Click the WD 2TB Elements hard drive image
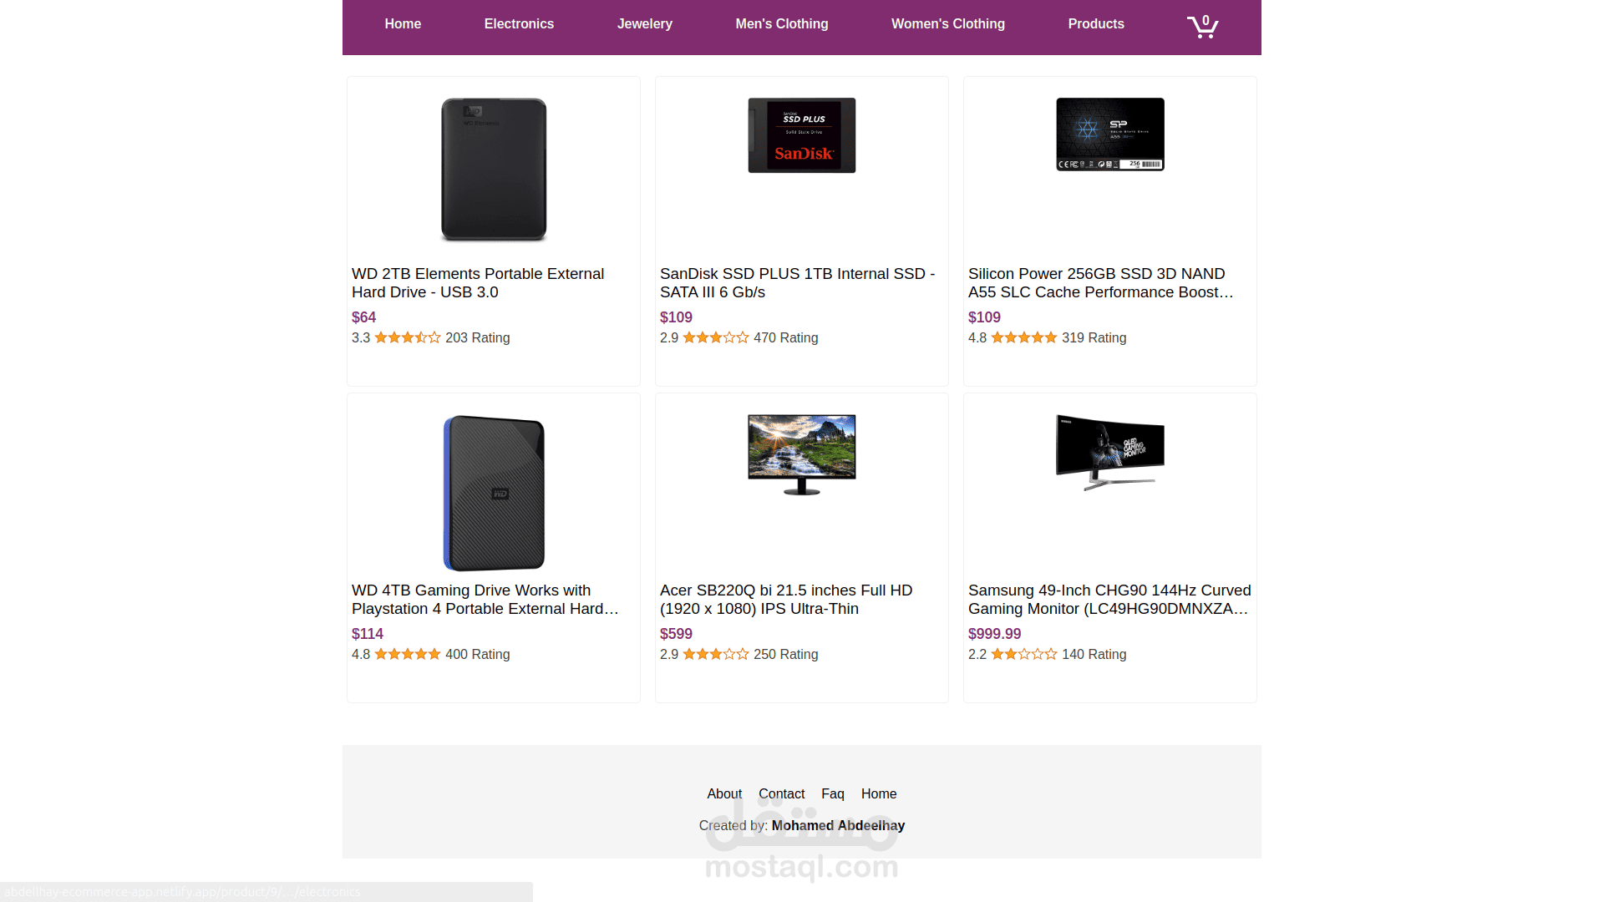Image resolution: width=1604 pixels, height=902 pixels. point(494,170)
